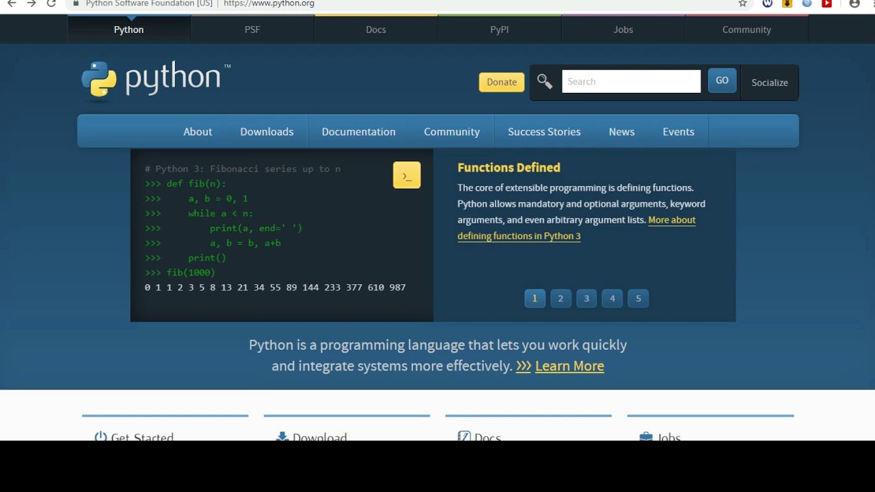875x492 pixels.
Task: Select slide 3 in the carousel
Action: click(587, 298)
